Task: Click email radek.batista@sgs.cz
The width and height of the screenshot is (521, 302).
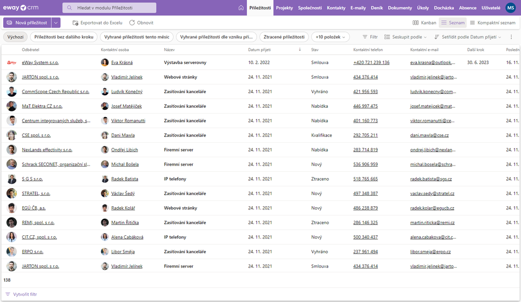Action: 431,179
